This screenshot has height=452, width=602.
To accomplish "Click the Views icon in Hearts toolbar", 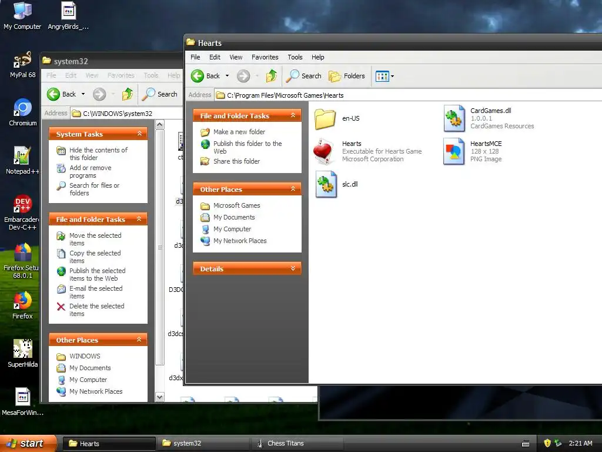I will [x=382, y=76].
